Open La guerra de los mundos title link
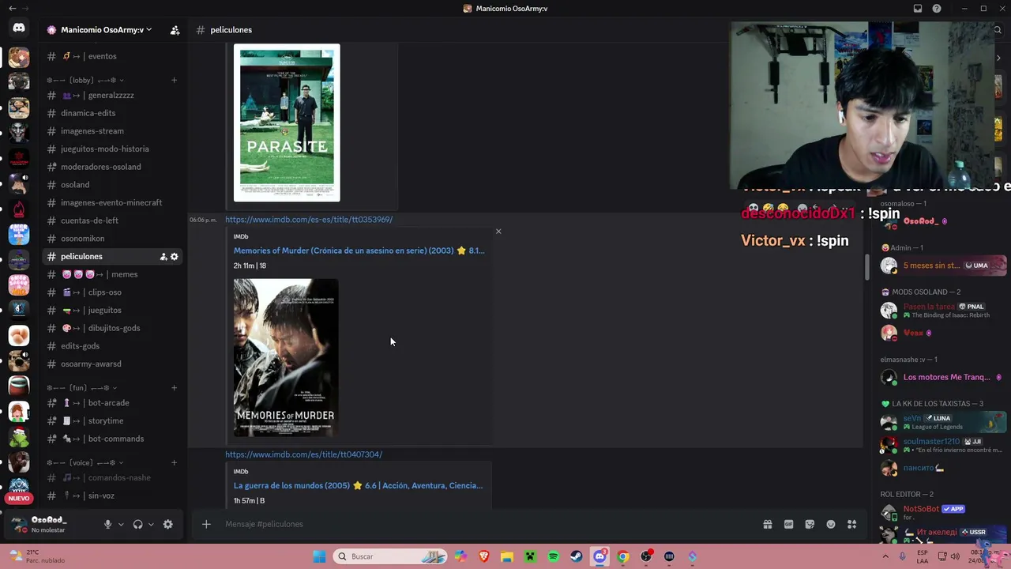Image resolution: width=1011 pixels, height=569 pixels. pos(358,485)
